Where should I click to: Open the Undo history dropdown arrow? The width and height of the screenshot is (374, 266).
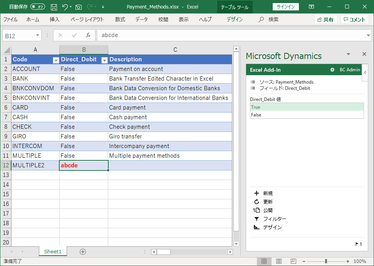pos(70,7)
